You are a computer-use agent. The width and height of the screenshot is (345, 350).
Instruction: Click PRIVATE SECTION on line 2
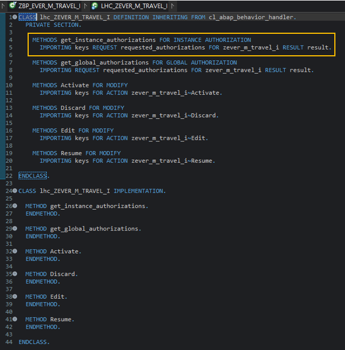pyautogui.click(x=53, y=25)
